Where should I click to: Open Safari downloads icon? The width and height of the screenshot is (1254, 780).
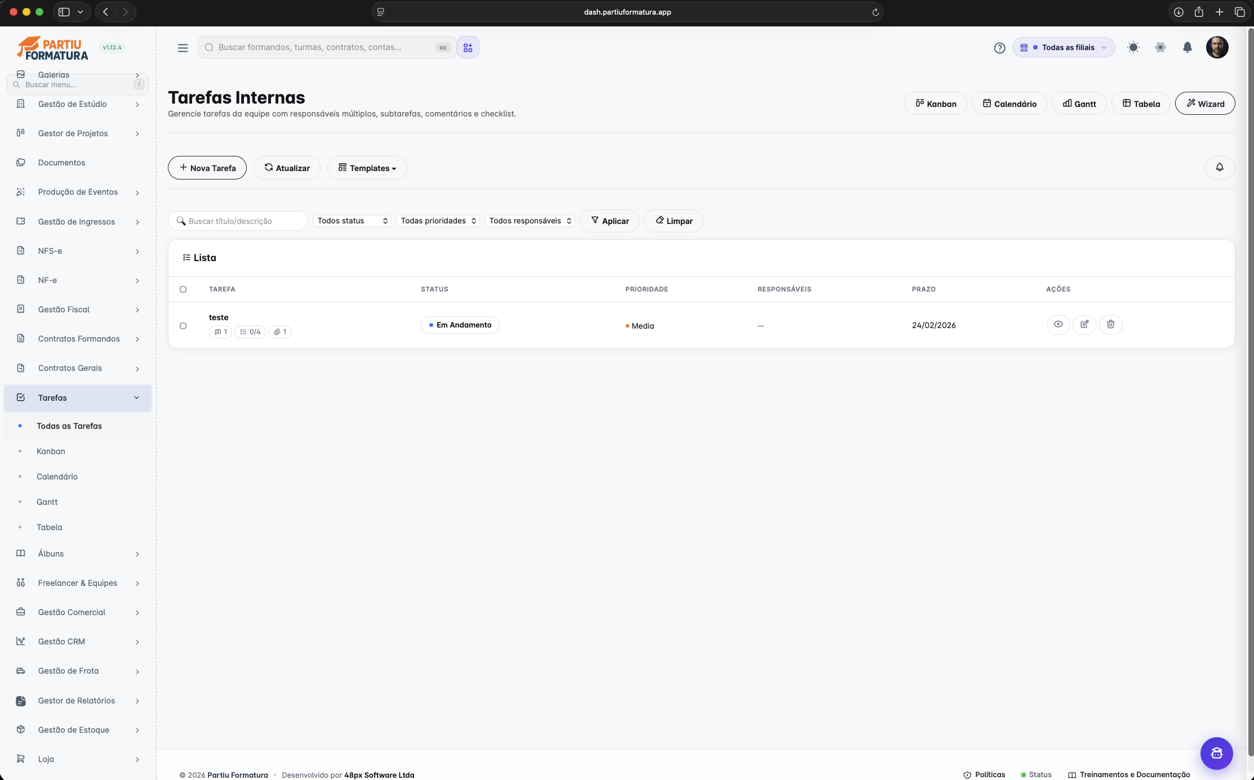(1179, 12)
